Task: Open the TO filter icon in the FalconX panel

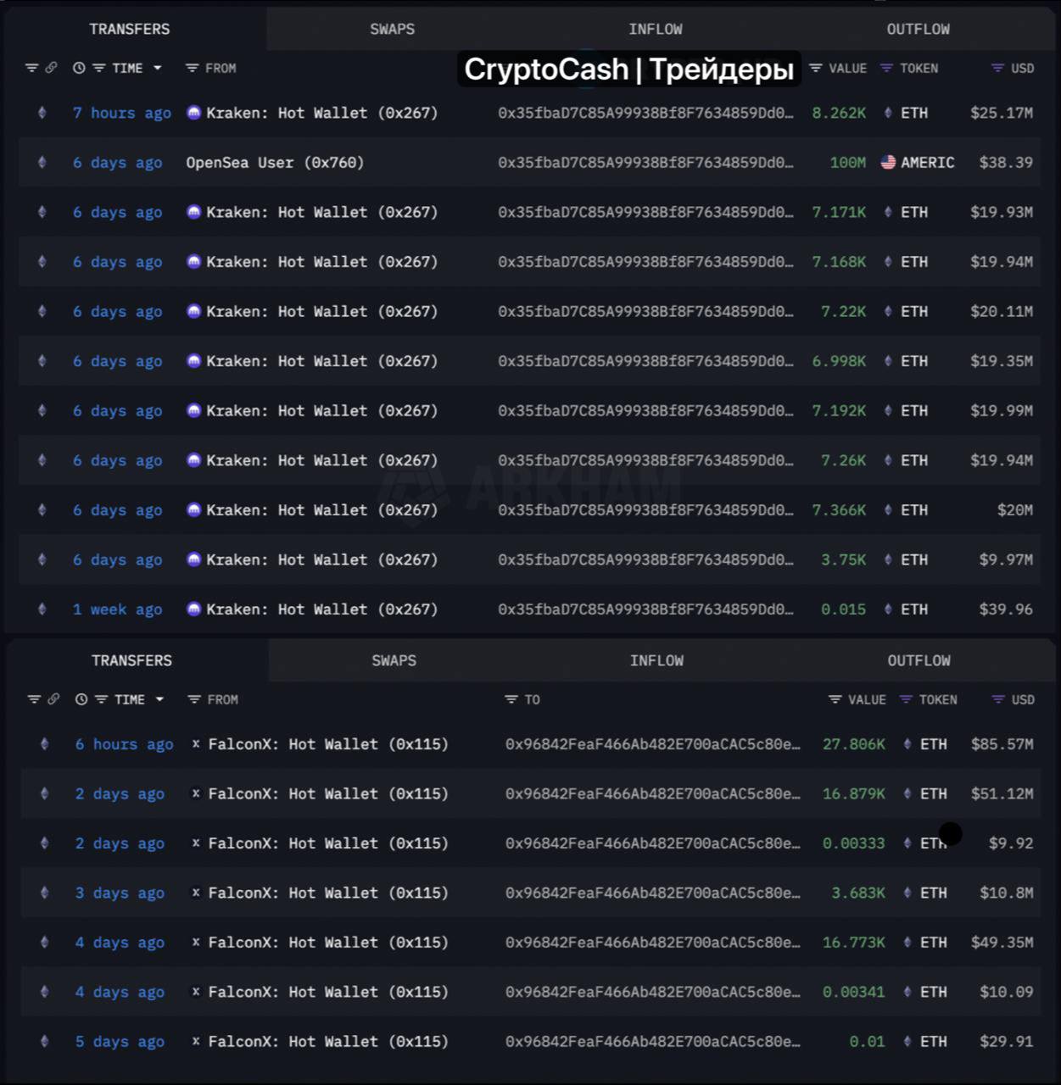Action: coord(511,699)
